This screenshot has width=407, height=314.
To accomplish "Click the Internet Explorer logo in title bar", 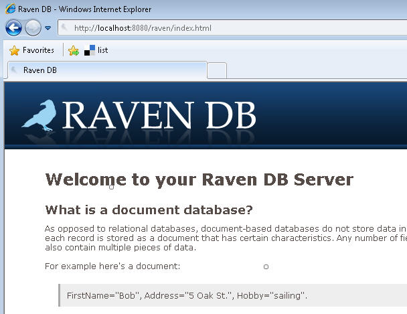I will (x=11, y=9).
